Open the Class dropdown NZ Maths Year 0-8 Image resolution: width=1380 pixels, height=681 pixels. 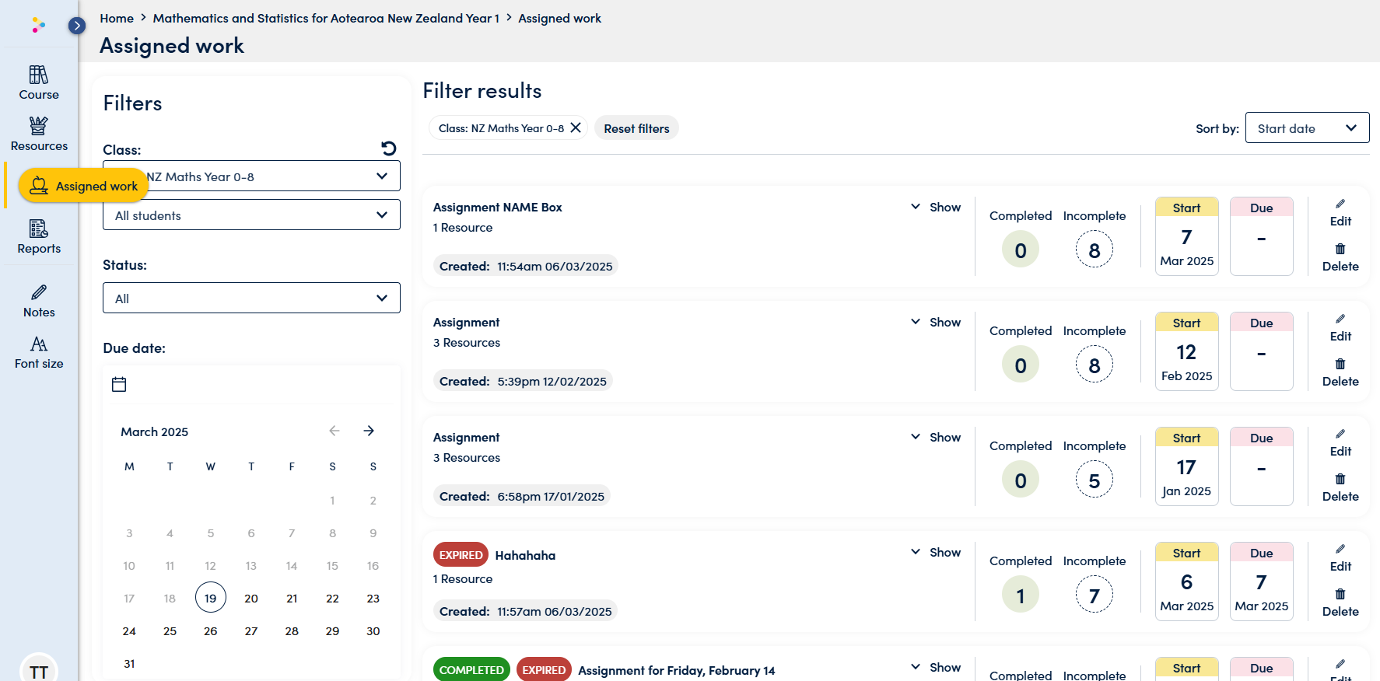[x=251, y=176]
